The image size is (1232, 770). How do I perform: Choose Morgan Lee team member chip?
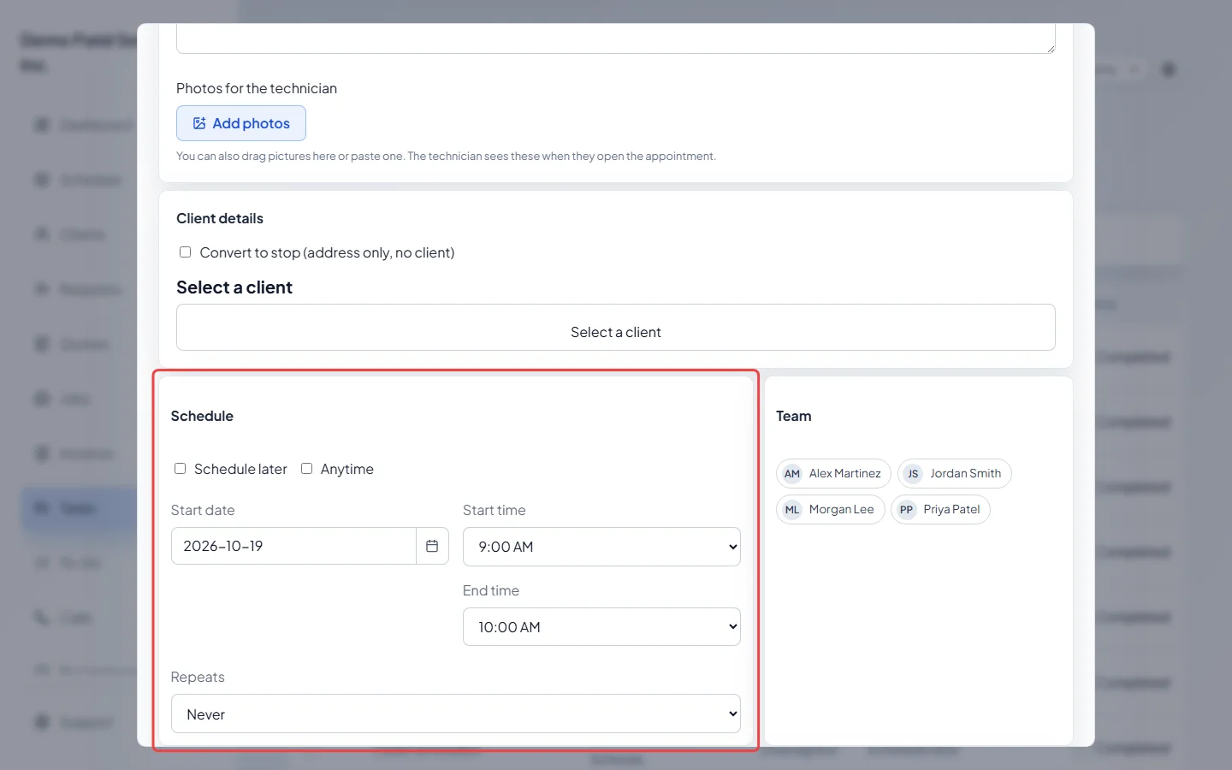(830, 509)
